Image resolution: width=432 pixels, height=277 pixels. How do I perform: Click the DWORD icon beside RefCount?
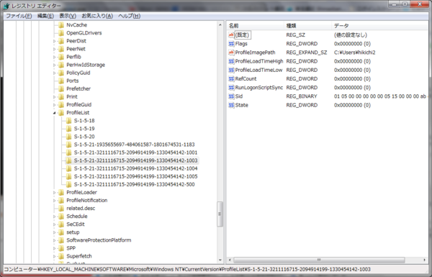point(231,79)
